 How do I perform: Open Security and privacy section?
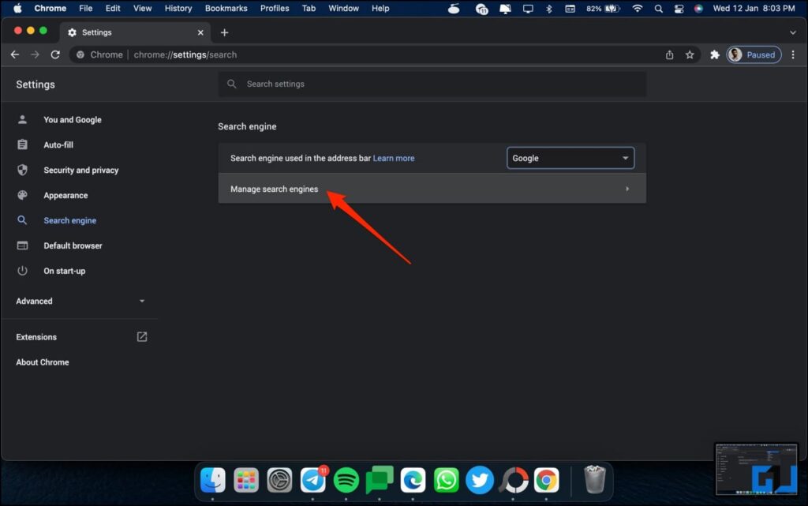(x=81, y=170)
